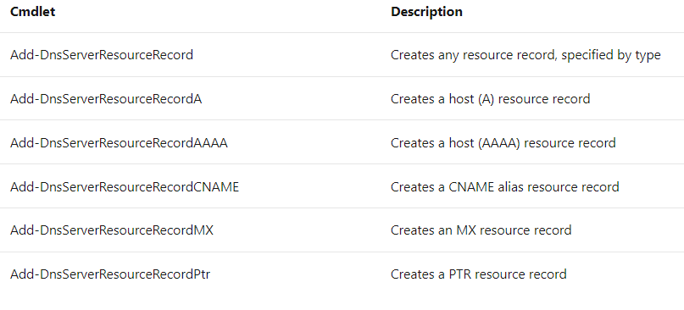Click 'MX' in the MX description text
Viewport: 684px width, 310px height.
466,230
